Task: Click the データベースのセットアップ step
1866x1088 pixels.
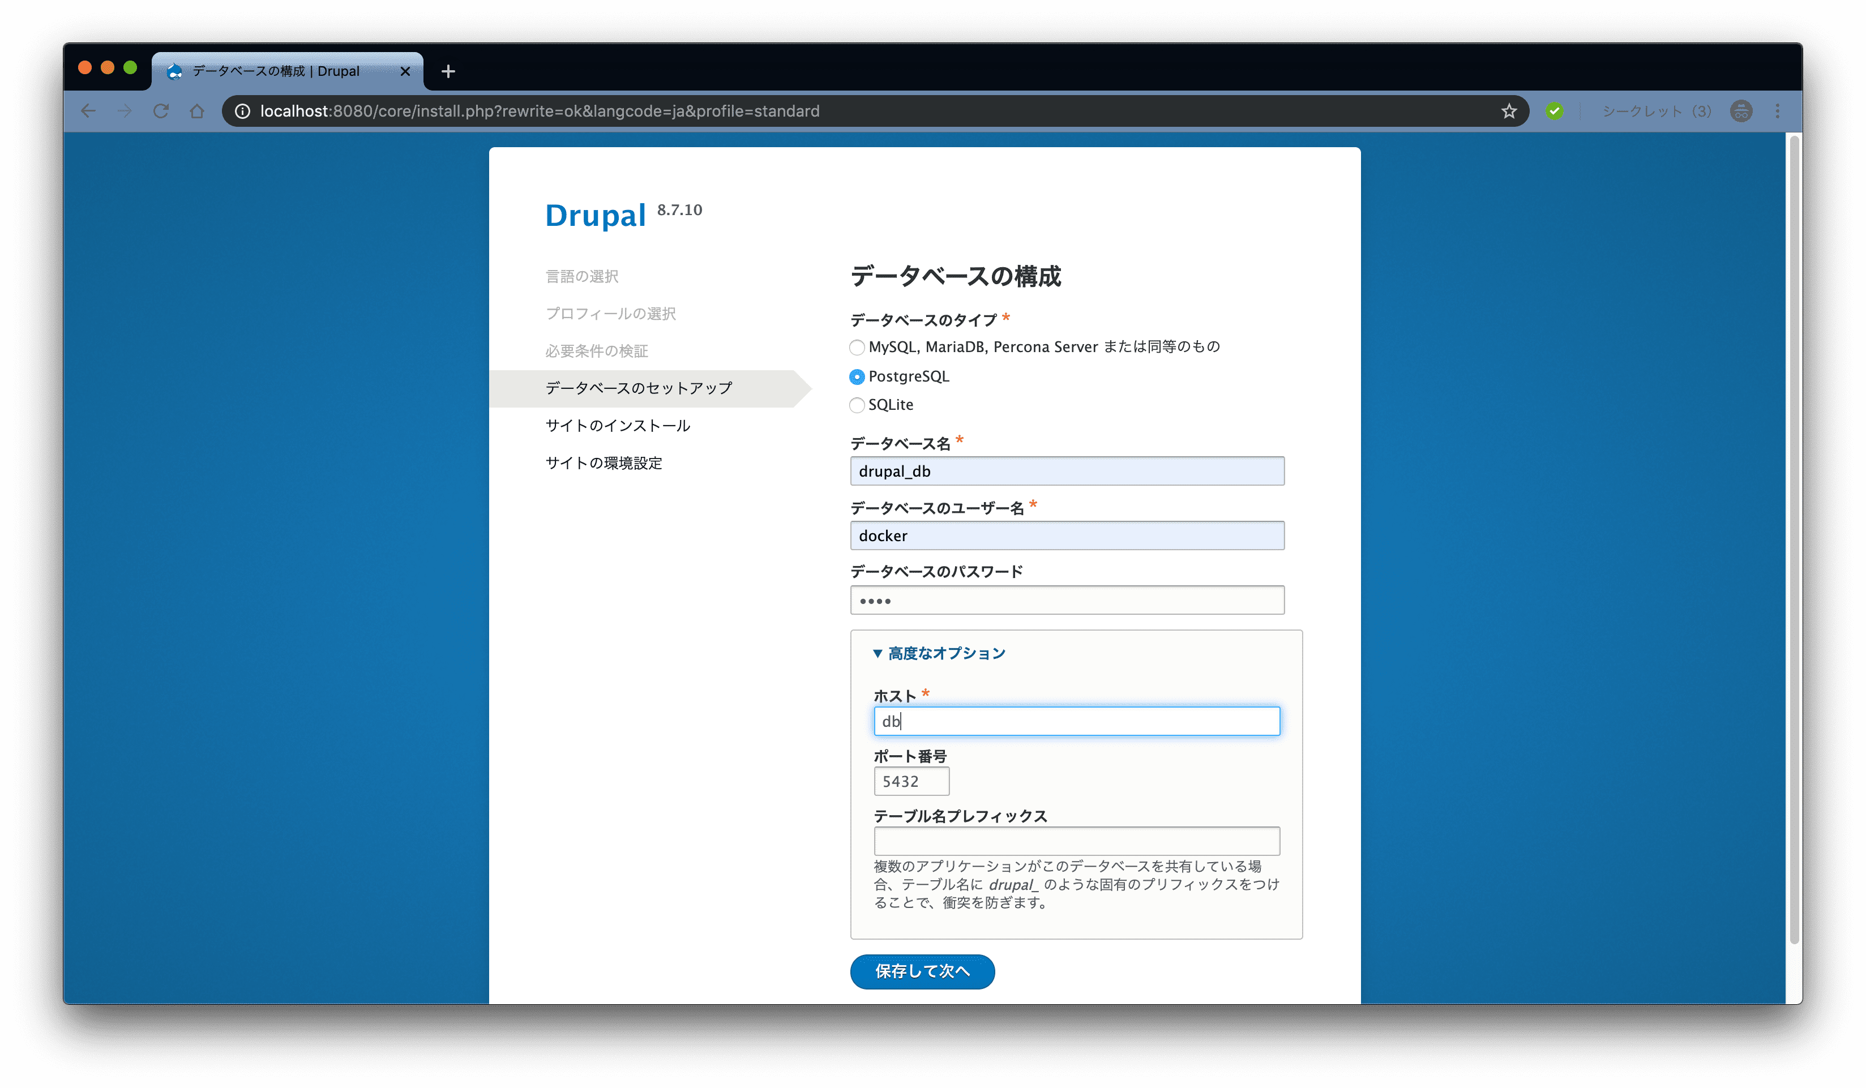Action: click(638, 388)
